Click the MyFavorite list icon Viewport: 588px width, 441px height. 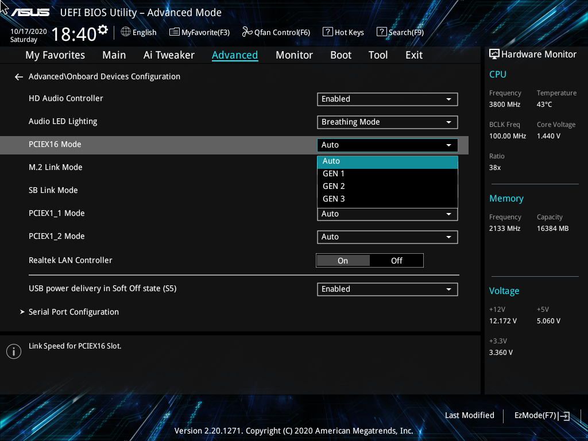(x=175, y=32)
